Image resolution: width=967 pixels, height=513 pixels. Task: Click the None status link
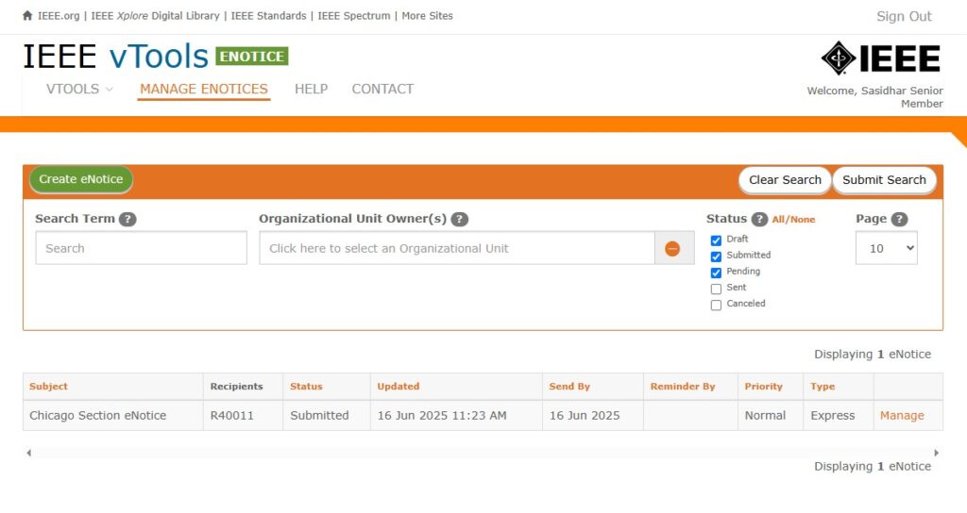(x=803, y=219)
